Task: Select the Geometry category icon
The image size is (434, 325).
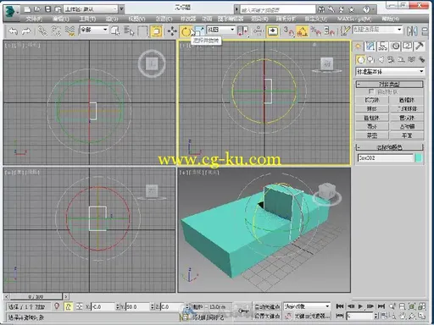Action: click(360, 59)
